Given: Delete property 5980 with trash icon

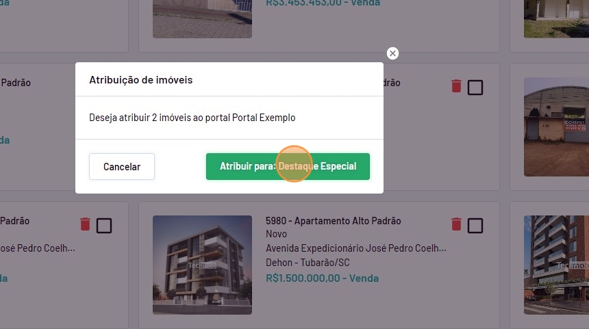Looking at the screenshot, I should click(x=456, y=224).
